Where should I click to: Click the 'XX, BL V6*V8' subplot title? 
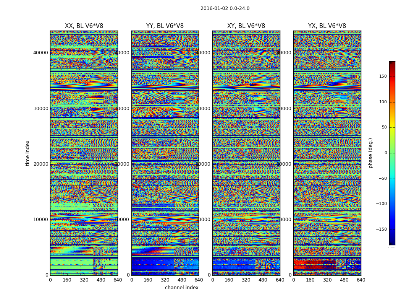[x=84, y=26]
